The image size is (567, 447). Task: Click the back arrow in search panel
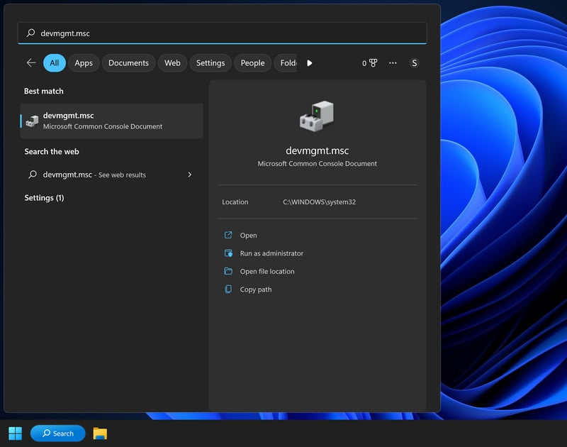click(x=31, y=63)
